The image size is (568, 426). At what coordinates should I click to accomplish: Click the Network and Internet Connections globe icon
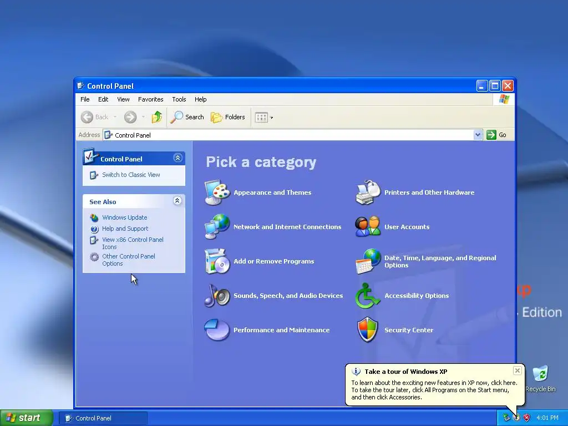[217, 227]
